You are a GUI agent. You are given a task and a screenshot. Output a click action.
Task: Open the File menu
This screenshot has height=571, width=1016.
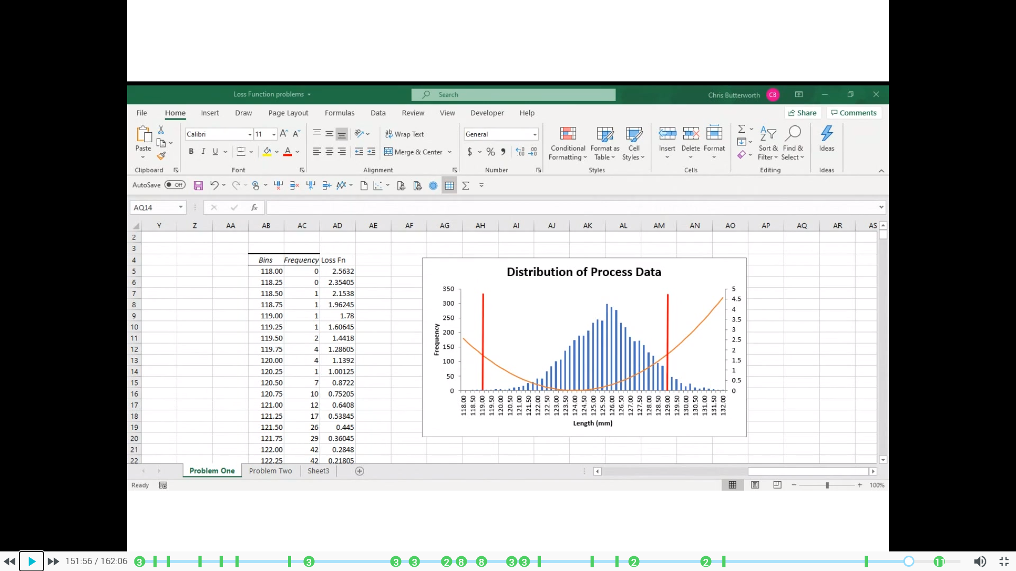pyautogui.click(x=141, y=113)
